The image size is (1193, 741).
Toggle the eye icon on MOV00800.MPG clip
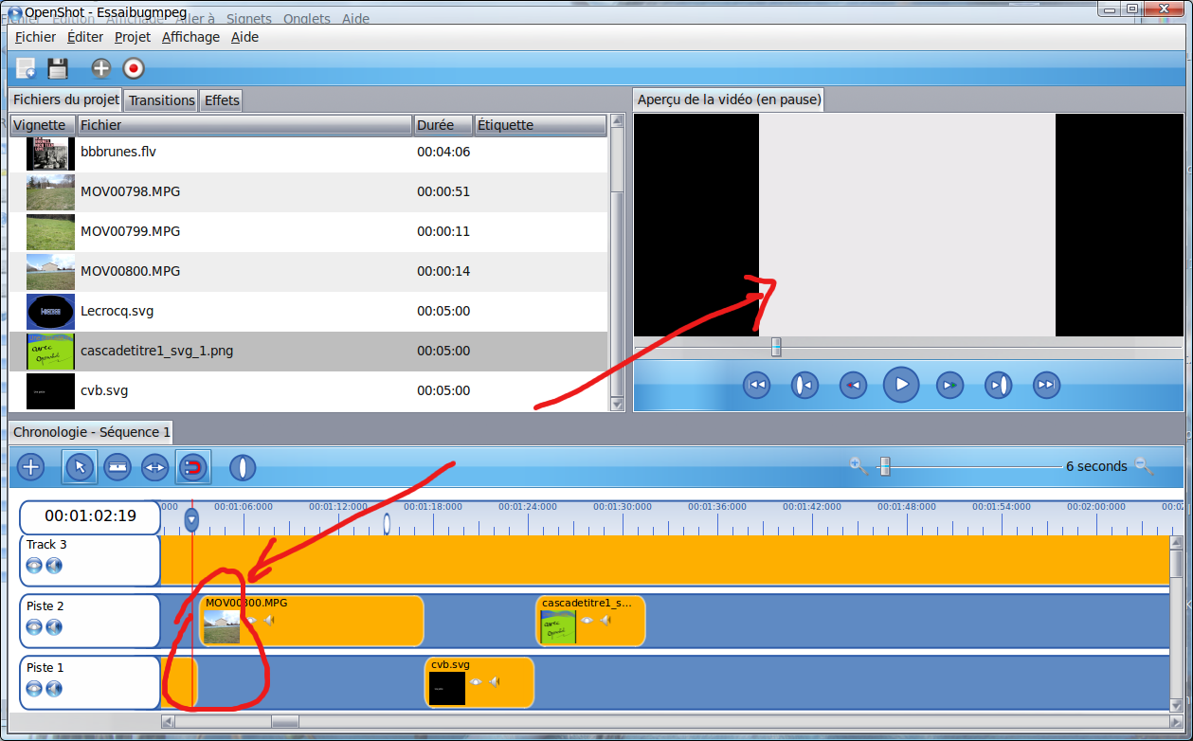tap(251, 620)
